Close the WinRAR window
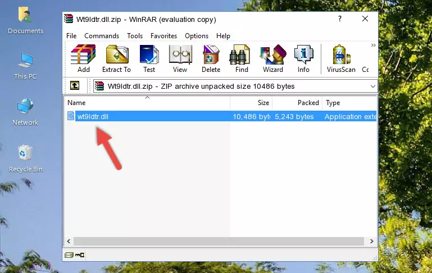The height and width of the screenshot is (273, 432). click(365, 19)
